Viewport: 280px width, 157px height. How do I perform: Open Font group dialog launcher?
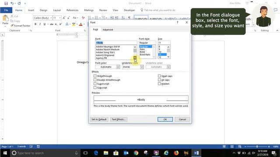pos(84,31)
